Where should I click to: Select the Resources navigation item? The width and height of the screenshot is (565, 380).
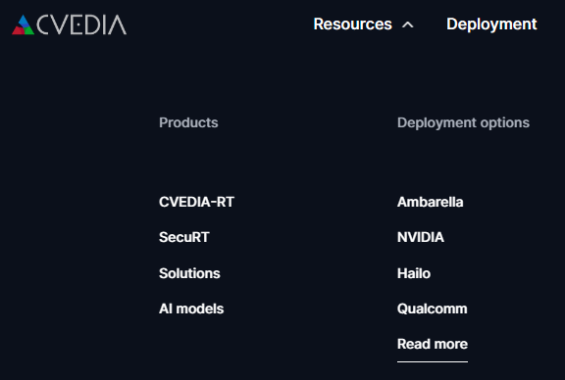click(352, 24)
